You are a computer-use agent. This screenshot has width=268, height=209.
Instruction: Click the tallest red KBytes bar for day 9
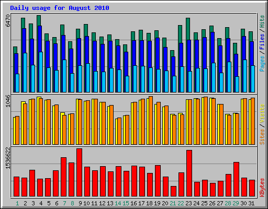79,172
